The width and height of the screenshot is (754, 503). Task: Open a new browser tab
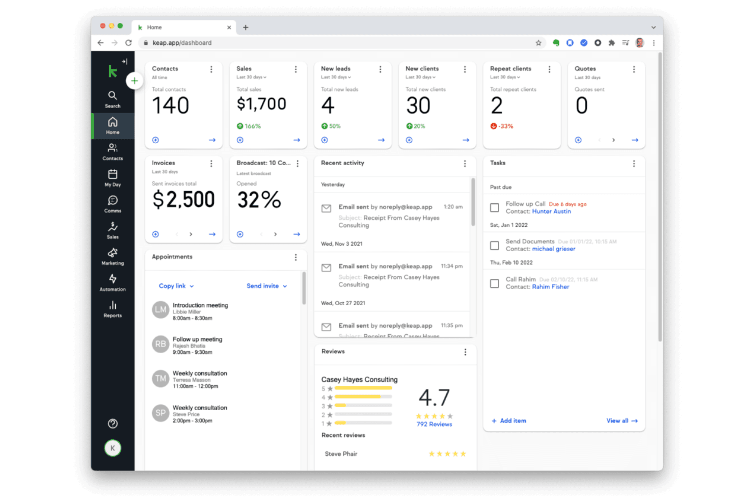pyautogui.click(x=246, y=28)
